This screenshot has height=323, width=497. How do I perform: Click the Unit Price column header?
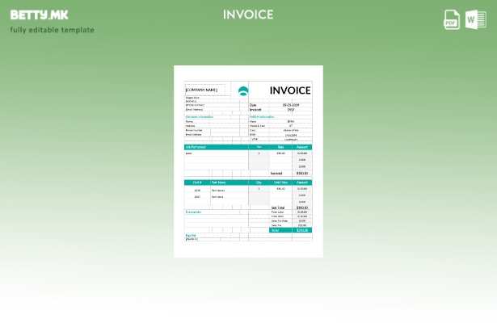point(280,182)
